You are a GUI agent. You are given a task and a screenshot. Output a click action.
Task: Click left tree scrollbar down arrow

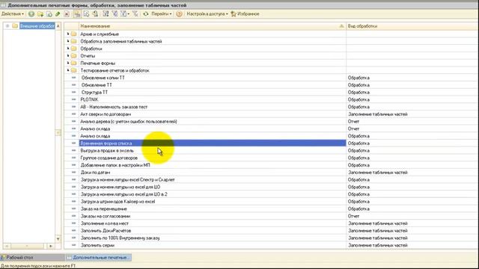point(58,239)
